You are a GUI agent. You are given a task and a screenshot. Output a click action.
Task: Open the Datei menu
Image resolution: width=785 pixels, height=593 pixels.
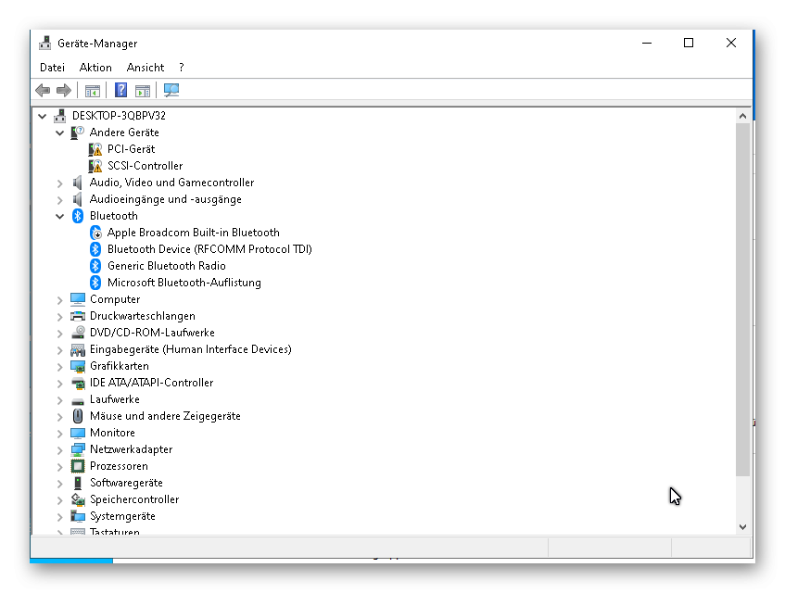pos(52,68)
